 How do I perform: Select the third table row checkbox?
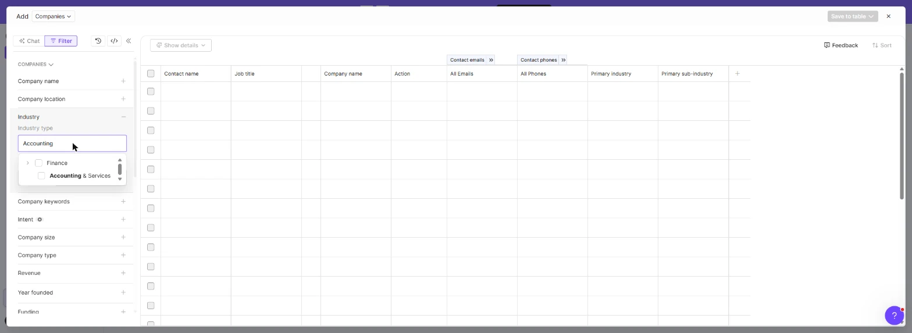point(151,130)
